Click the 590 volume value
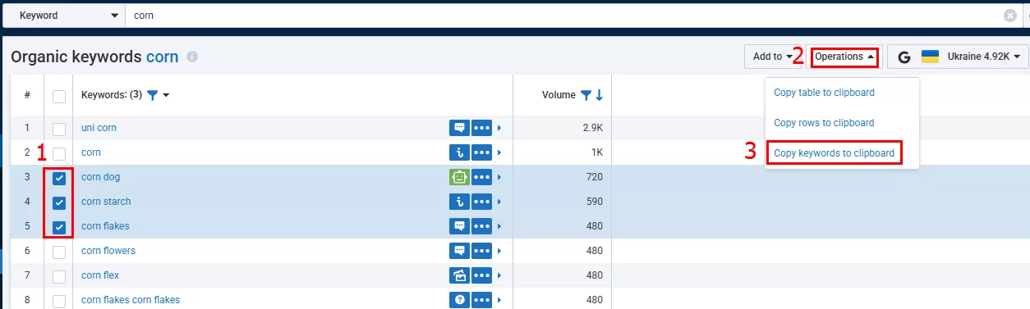1030x309 pixels. tap(595, 202)
